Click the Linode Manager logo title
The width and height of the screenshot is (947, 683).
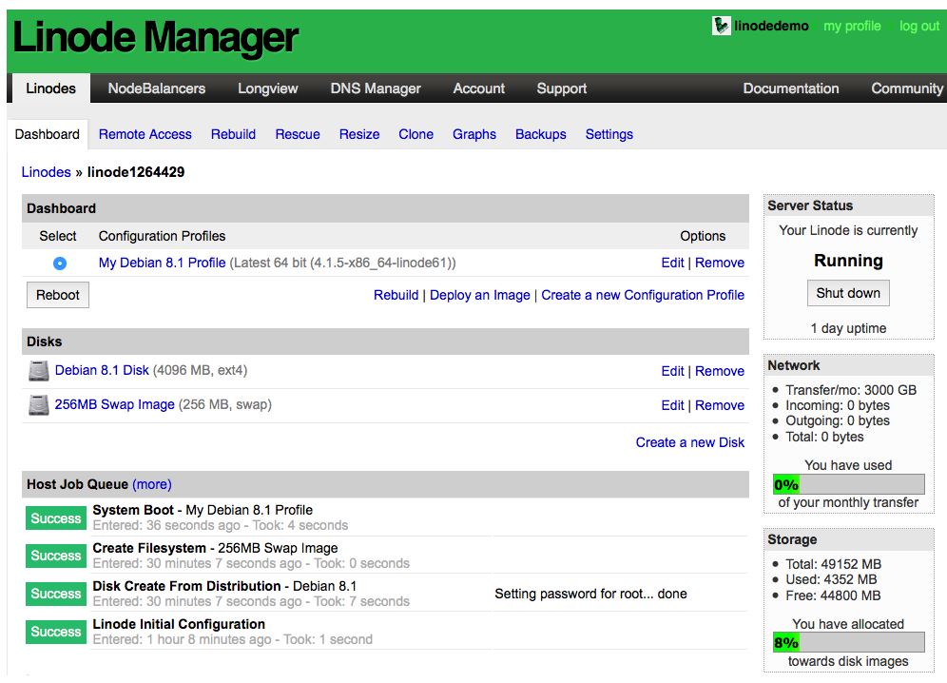point(155,37)
